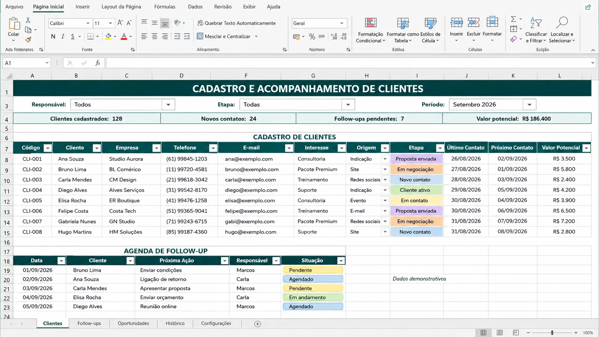Open the Valor Potencial column filter arrow
The width and height of the screenshot is (599, 337).
(x=586, y=148)
